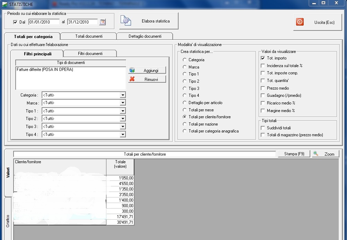This screenshot has width=347, height=240.
Task: Open the Filtri principali tab
Action: click(37, 54)
